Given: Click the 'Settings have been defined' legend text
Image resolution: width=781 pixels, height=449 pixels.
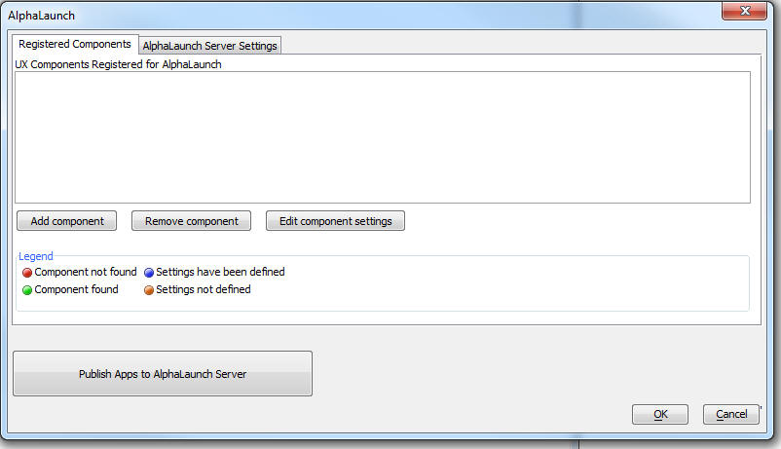Looking at the screenshot, I should click(220, 272).
